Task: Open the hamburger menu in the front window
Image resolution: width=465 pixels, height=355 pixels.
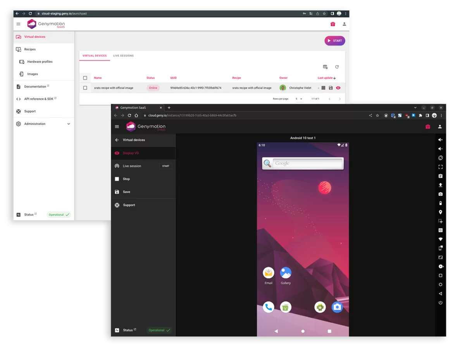Action: point(117,127)
